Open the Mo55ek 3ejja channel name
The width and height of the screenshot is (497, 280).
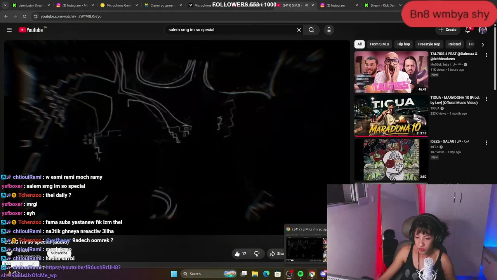point(446,65)
